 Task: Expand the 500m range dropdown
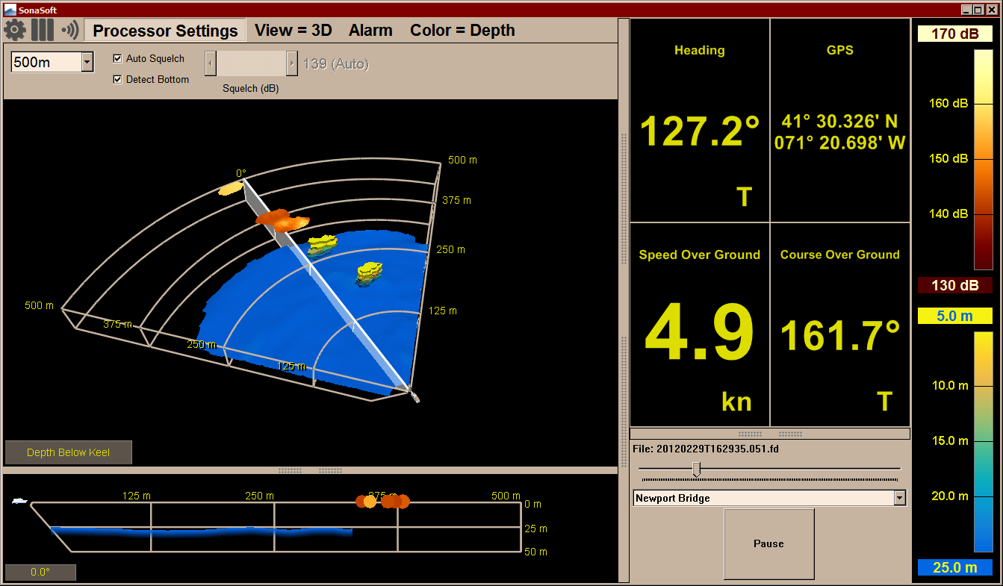click(x=87, y=62)
